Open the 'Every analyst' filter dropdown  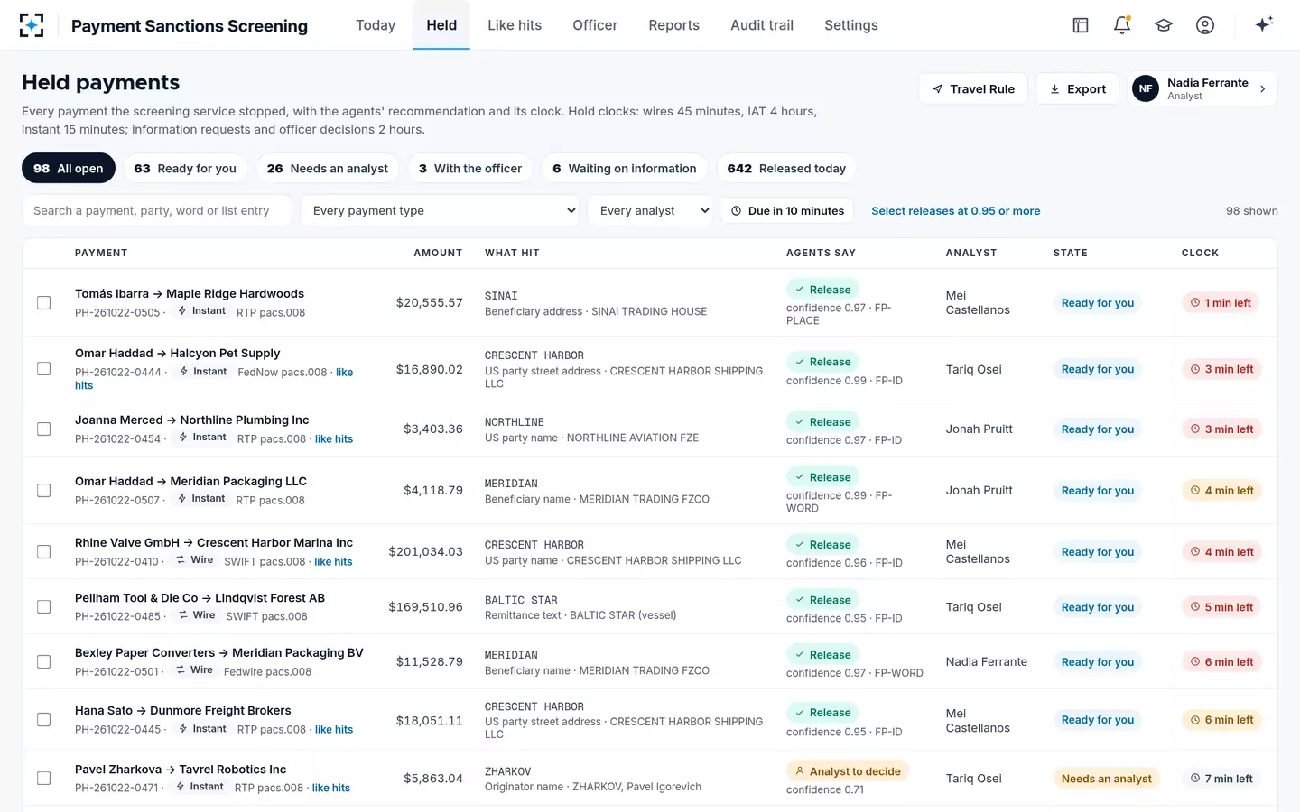point(650,210)
